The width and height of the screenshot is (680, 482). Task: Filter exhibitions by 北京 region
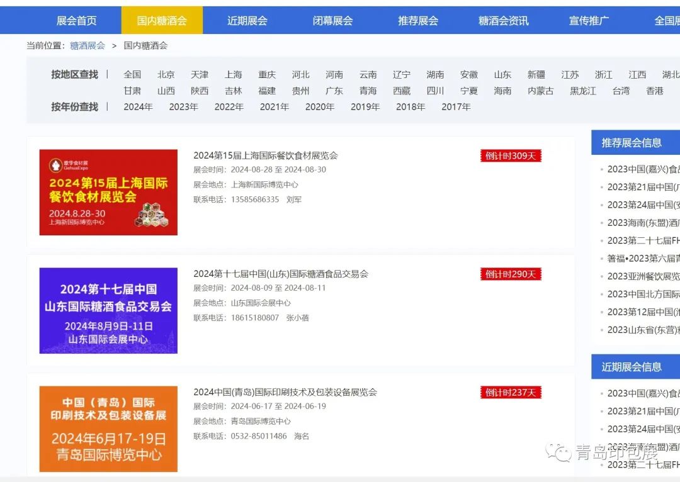point(166,74)
